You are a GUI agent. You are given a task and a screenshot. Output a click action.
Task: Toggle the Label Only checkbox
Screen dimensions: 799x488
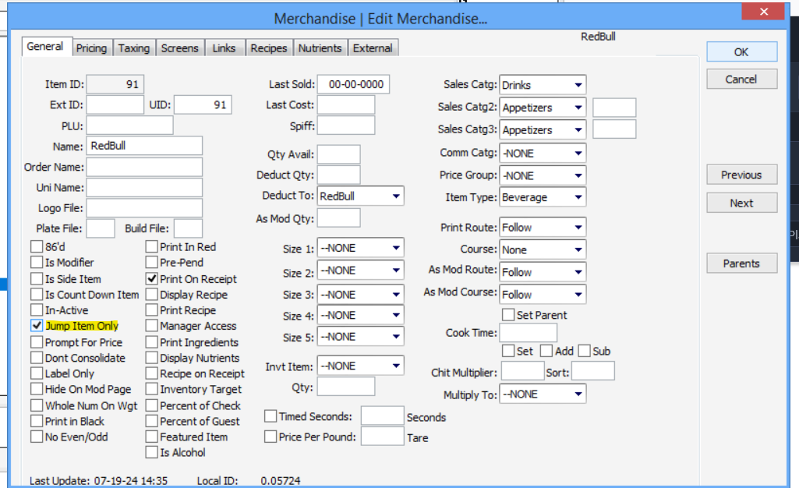pyautogui.click(x=37, y=373)
